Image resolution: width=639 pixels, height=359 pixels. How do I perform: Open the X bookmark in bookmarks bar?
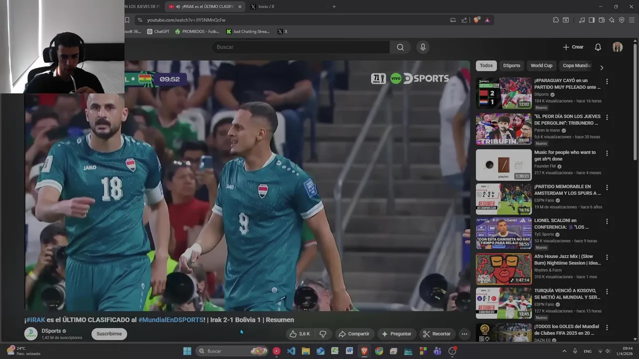[282, 31]
